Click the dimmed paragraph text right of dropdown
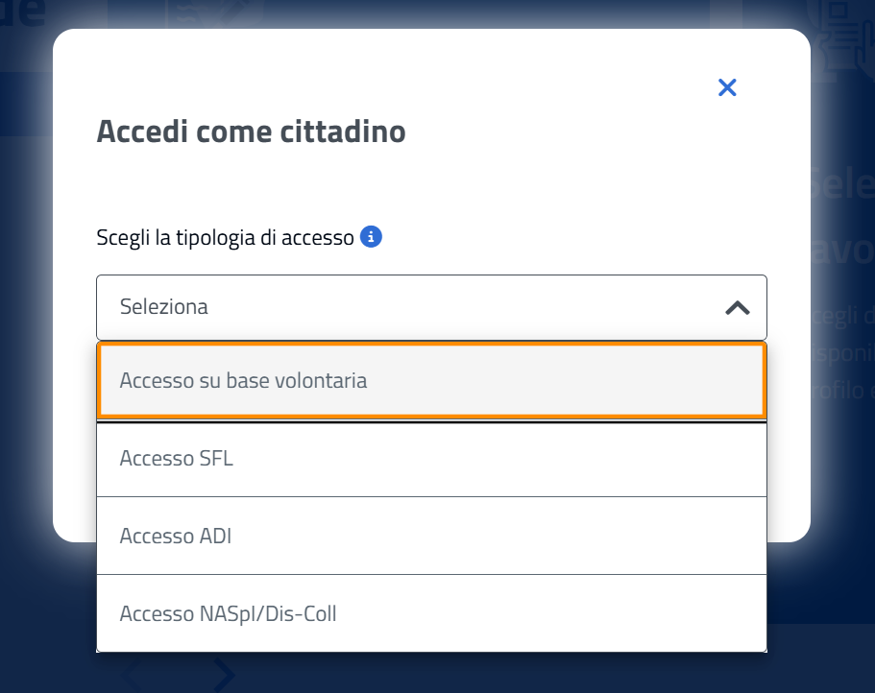The image size is (875, 693). (x=842, y=353)
